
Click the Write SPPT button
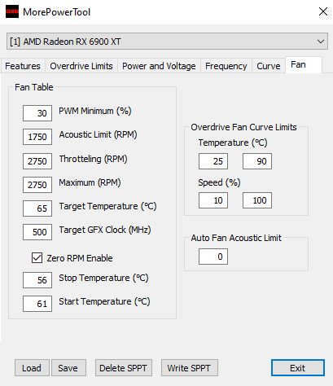[190, 368]
